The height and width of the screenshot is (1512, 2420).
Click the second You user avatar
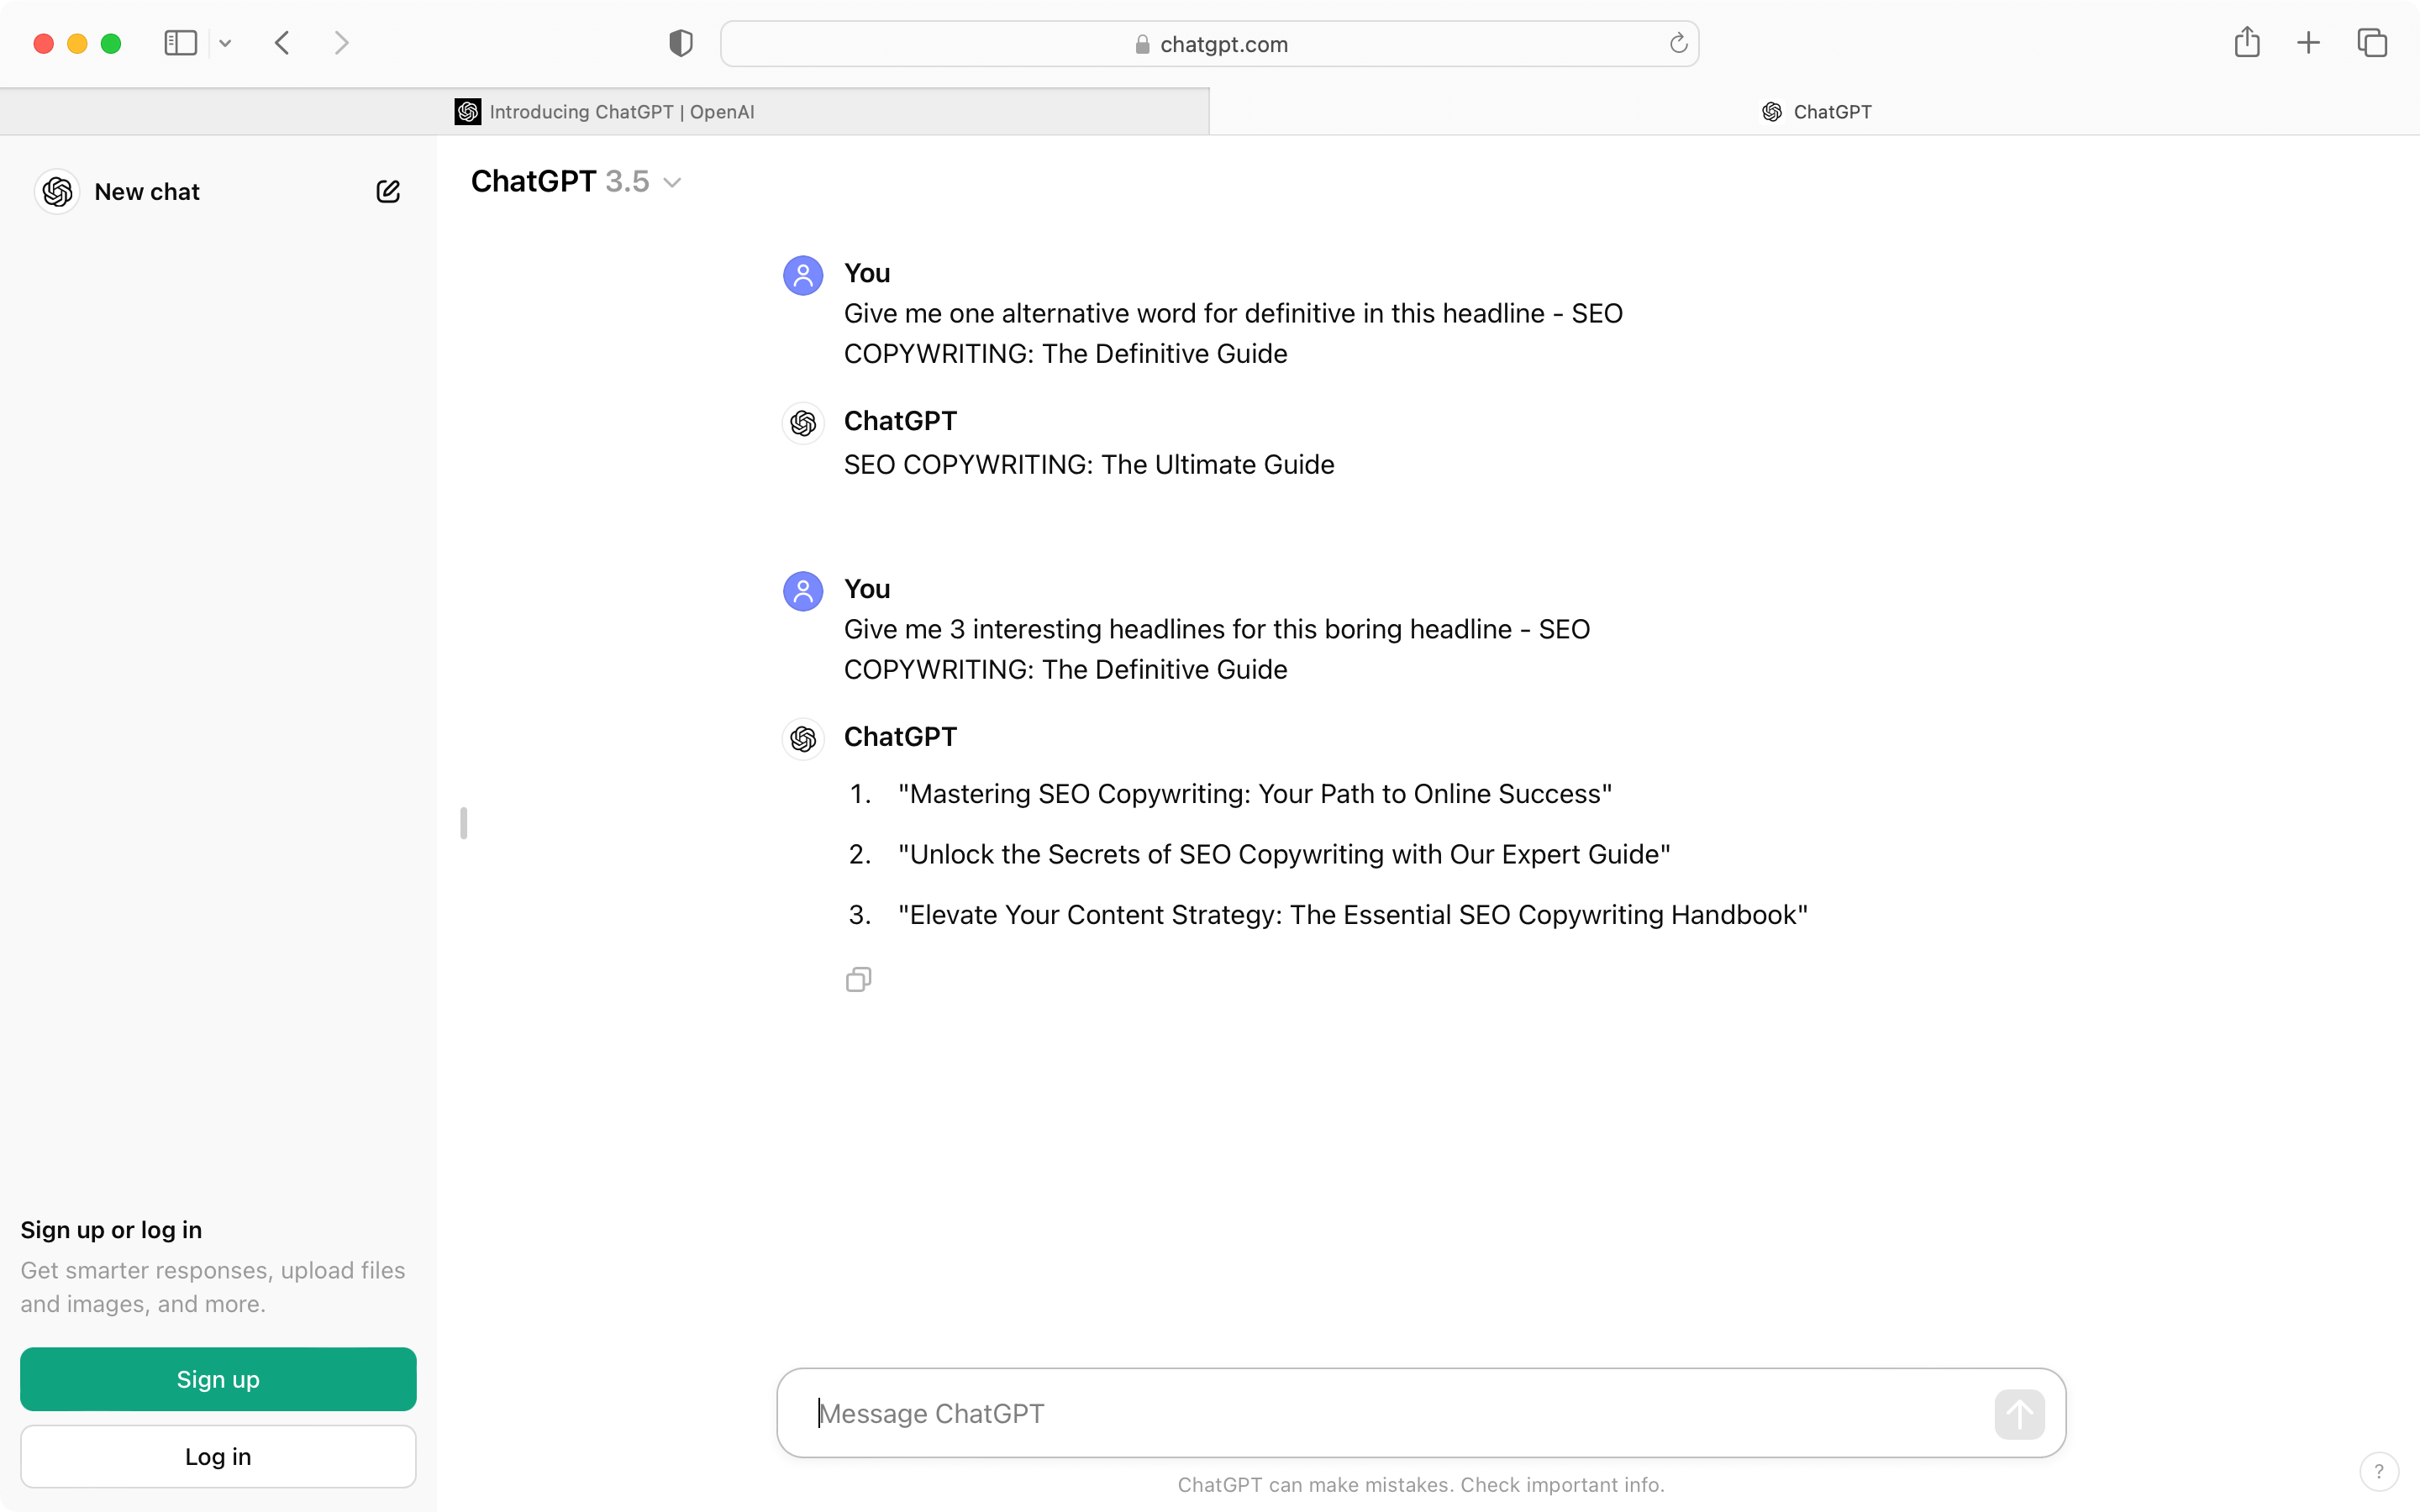[x=803, y=591]
